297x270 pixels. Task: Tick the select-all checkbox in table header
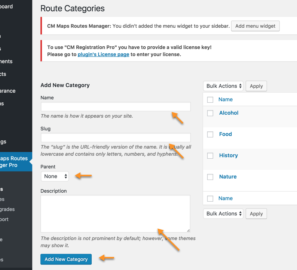click(x=210, y=100)
